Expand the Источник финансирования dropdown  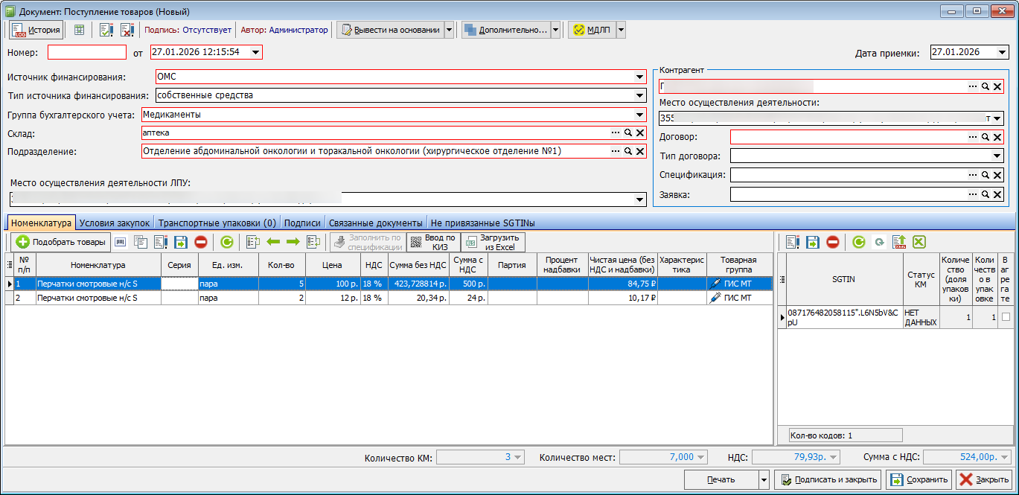pos(639,77)
